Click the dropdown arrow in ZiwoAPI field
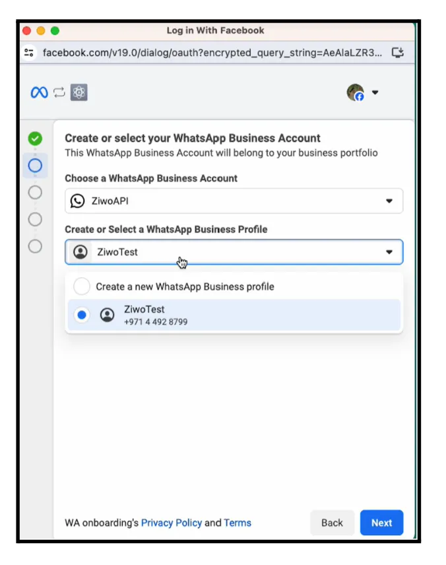 click(x=389, y=201)
